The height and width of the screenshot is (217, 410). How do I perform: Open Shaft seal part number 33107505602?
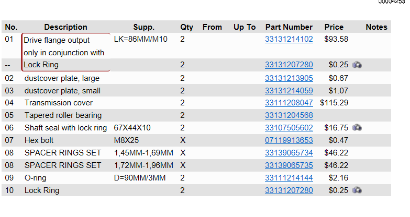tap(289, 128)
